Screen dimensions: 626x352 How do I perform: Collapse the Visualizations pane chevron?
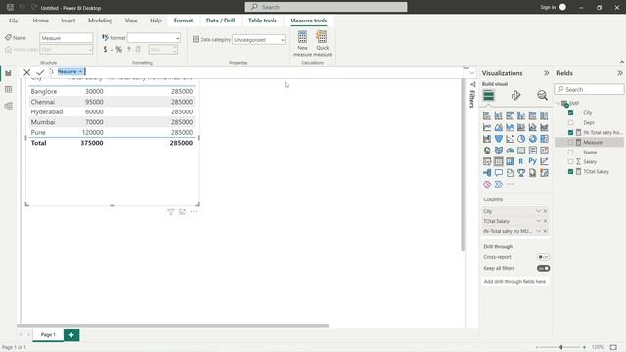pos(546,73)
